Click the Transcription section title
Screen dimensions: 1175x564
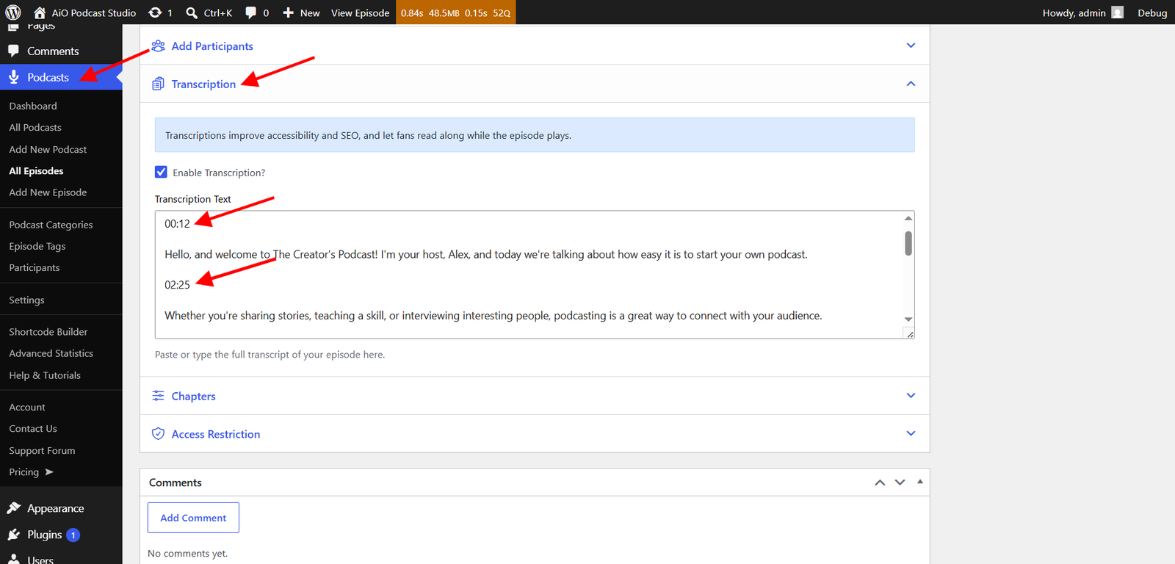click(203, 84)
